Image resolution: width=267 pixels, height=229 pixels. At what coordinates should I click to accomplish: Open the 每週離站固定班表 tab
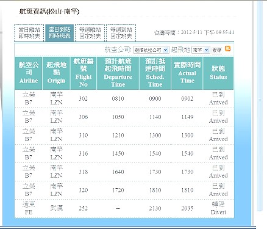[x=90, y=33]
